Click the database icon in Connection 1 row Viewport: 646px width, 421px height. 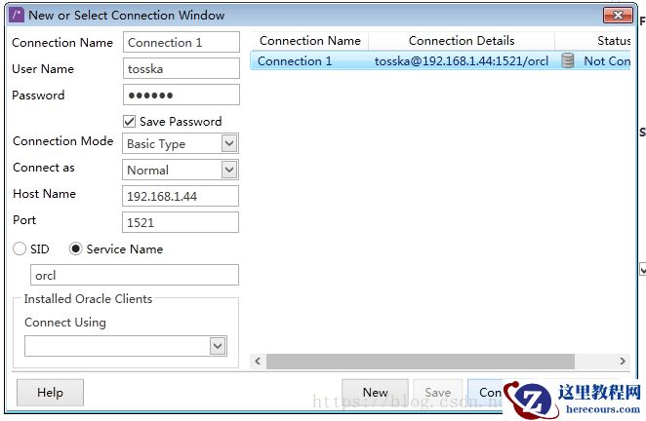[567, 60]
